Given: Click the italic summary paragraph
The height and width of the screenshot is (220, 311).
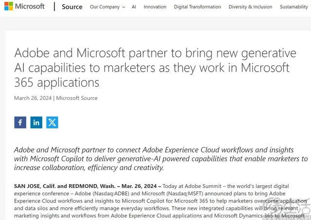Looking at the screenshot, I should click(x=161, y=158).
